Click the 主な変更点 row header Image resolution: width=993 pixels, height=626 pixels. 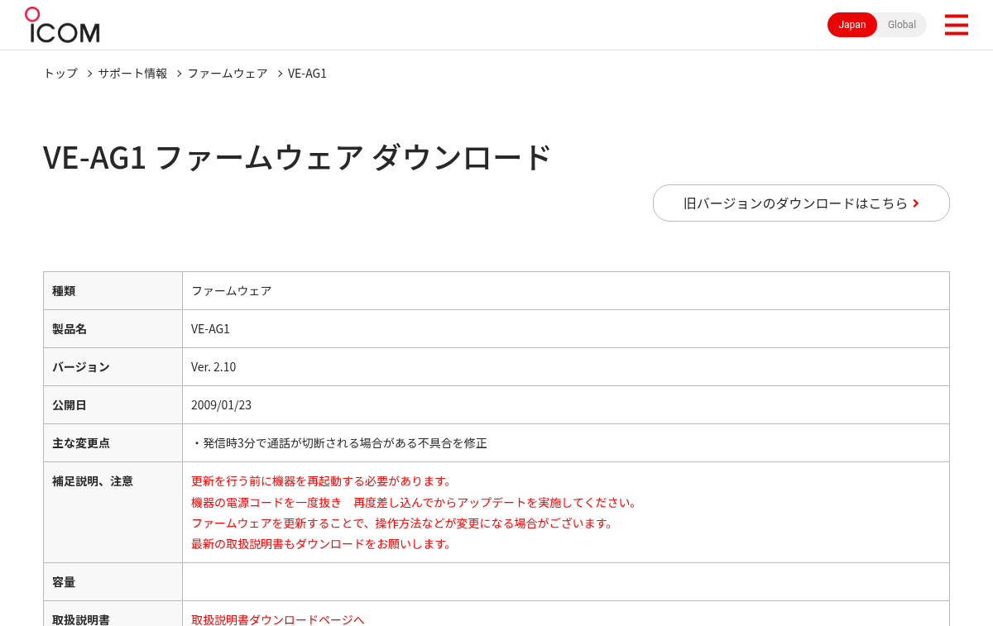(113, 442)
